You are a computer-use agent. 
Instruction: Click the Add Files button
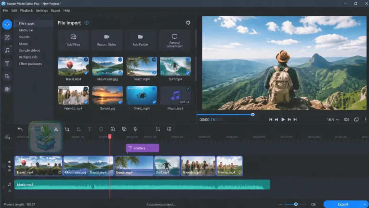(x=73, y=40)
